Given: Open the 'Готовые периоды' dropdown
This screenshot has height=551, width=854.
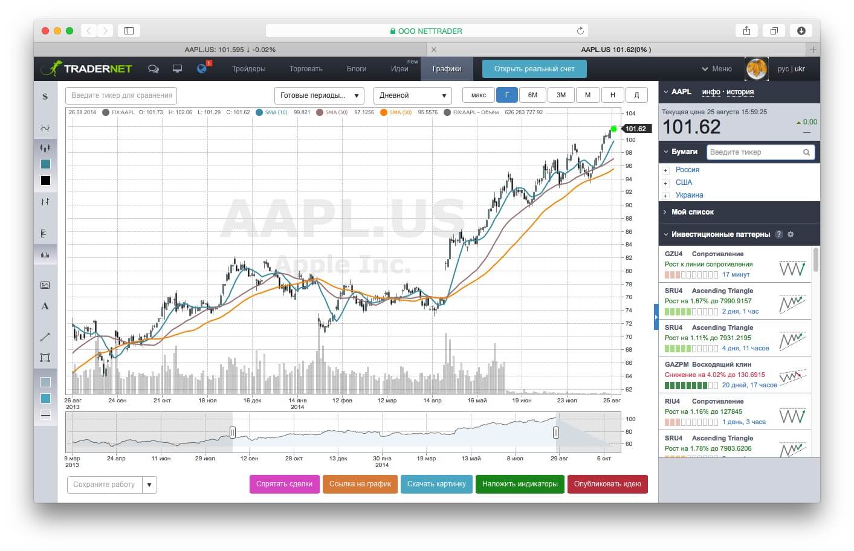Looking at the screenshot, I should tap(319, 95).
